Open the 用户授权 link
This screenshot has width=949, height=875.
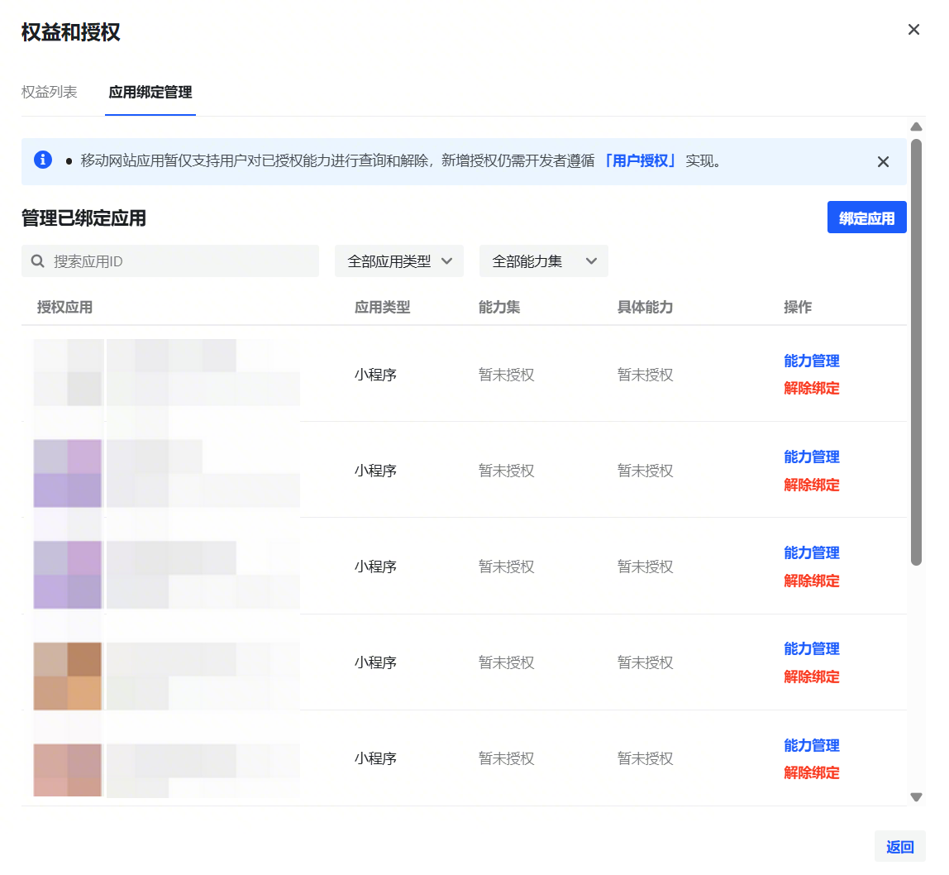(640, 161)
